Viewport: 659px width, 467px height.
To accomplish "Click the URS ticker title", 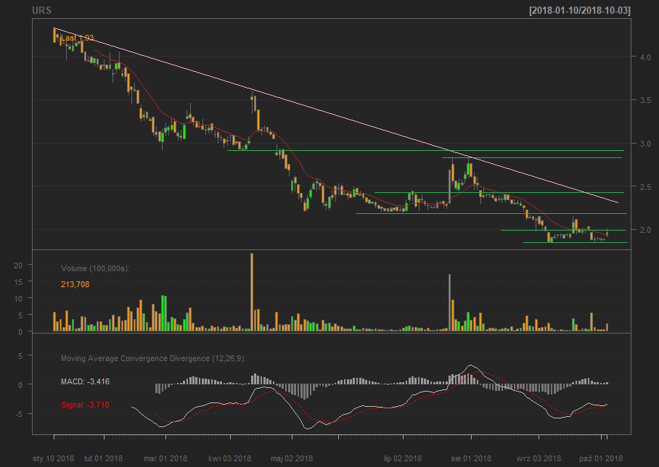I will 41,10.
